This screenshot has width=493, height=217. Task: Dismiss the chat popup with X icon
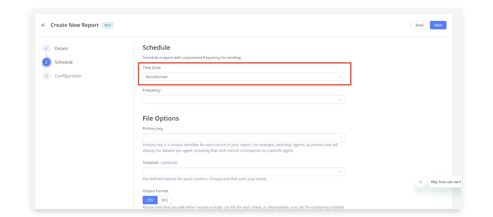pos(420,182)
